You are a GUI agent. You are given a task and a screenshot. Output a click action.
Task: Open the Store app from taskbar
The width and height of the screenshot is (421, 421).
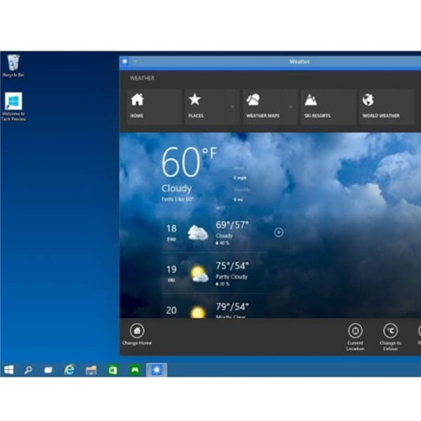tap(112, 369)
